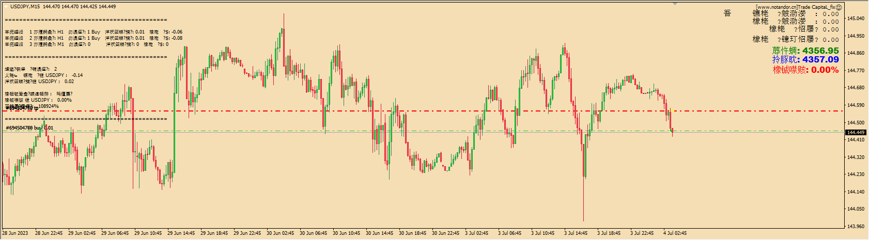
Task: Click the one-click trading arrow beside USDJPY,M15
Action: point(6,6)
